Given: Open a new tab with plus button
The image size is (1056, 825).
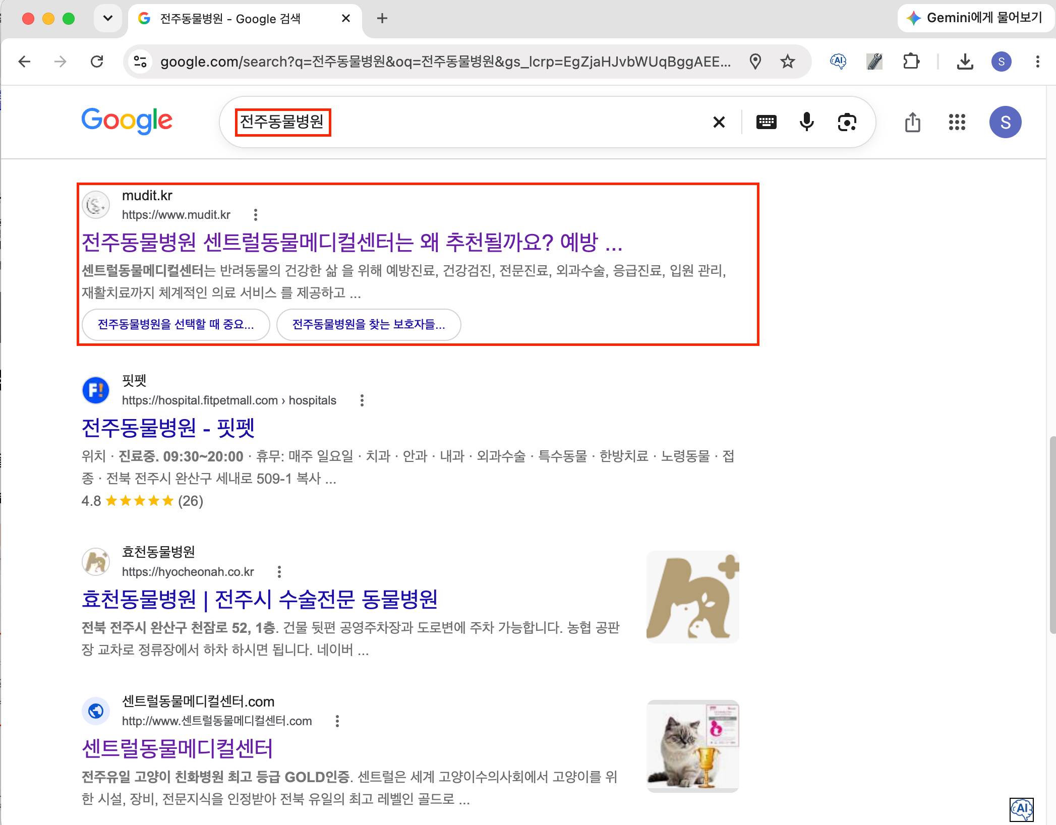Looking at the screenshot, I should (x=382, y=19).
